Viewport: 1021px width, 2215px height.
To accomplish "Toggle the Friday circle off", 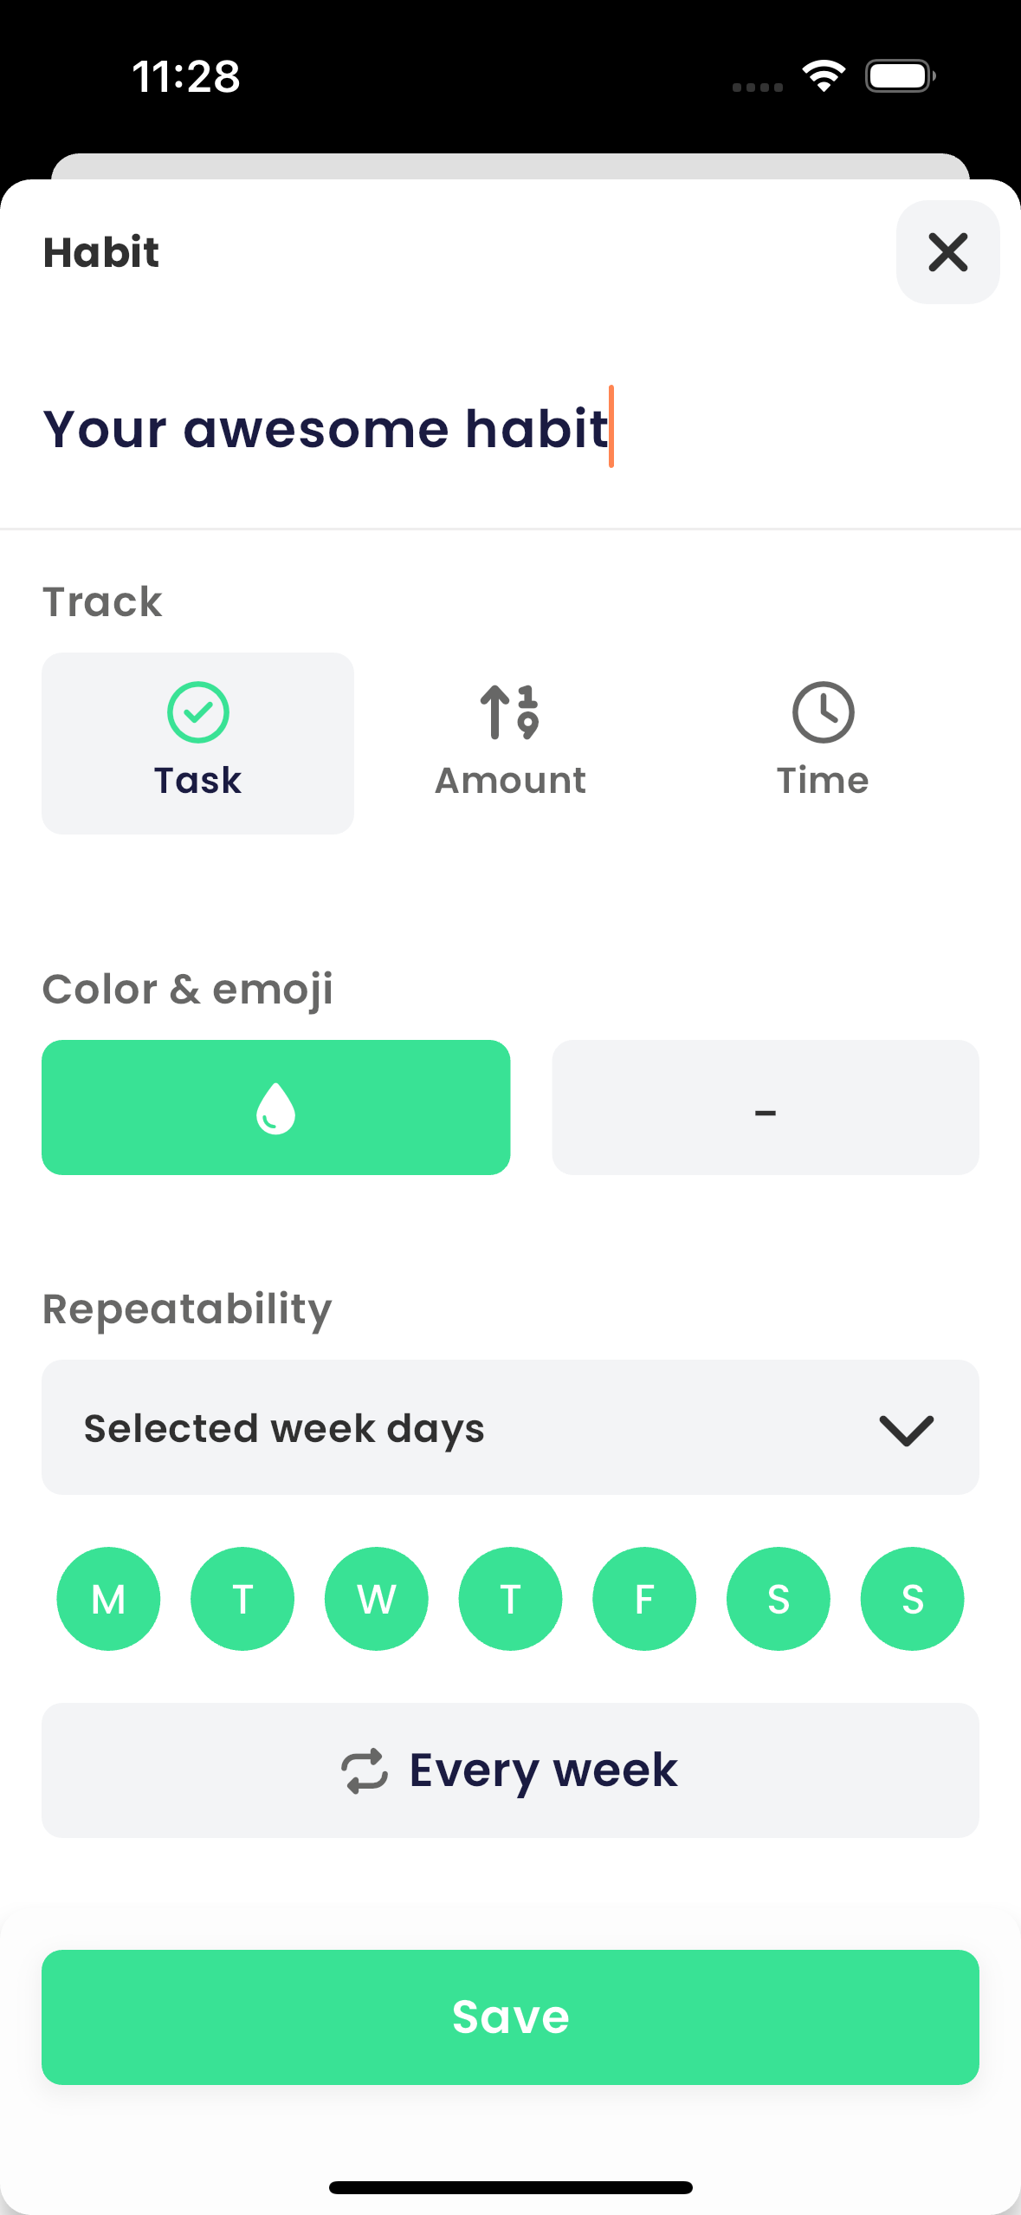I will [x=643, y=1598].
